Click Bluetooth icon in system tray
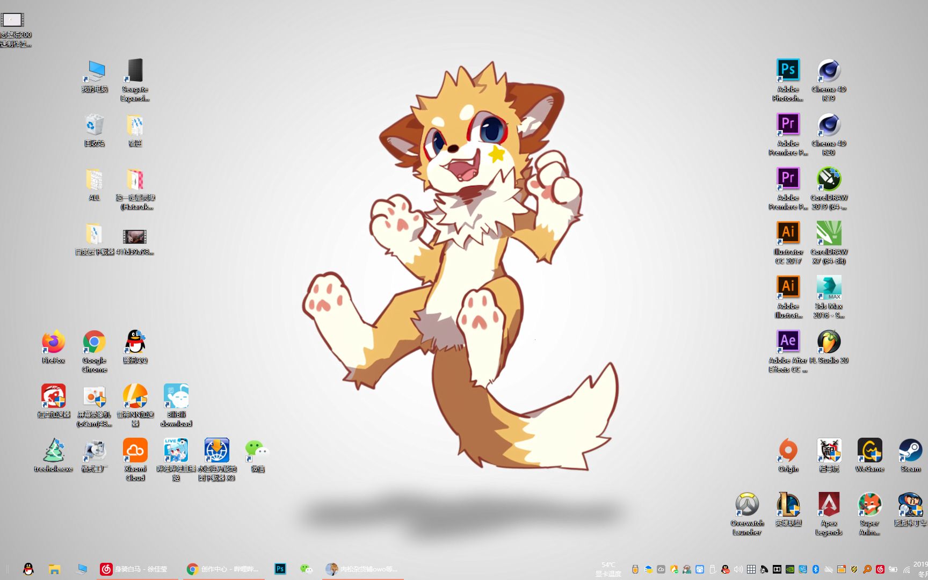928x580 pixels. point(815,569)
